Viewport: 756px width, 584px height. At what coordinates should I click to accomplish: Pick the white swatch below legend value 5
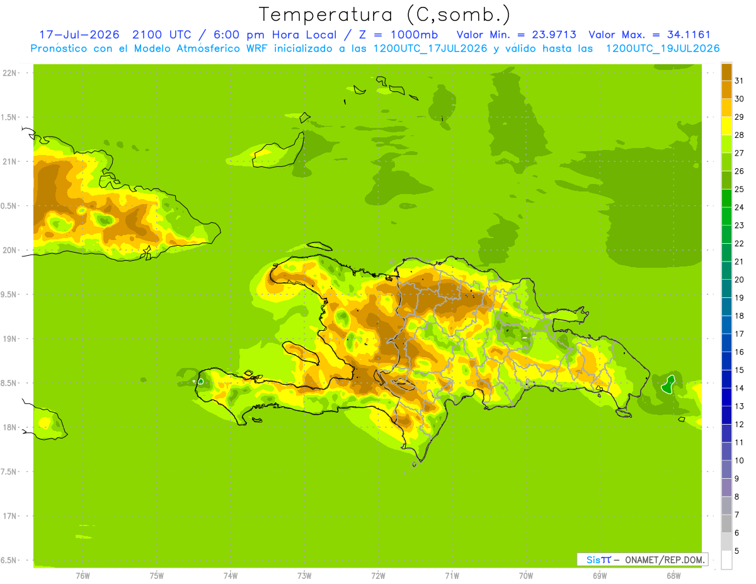726,560
